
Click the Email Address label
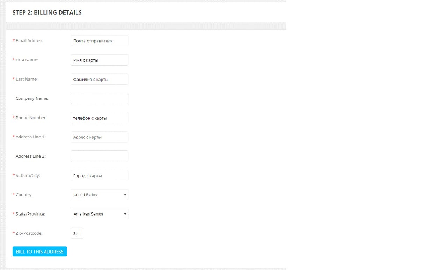pyautogui.click(x=30, y=40)
